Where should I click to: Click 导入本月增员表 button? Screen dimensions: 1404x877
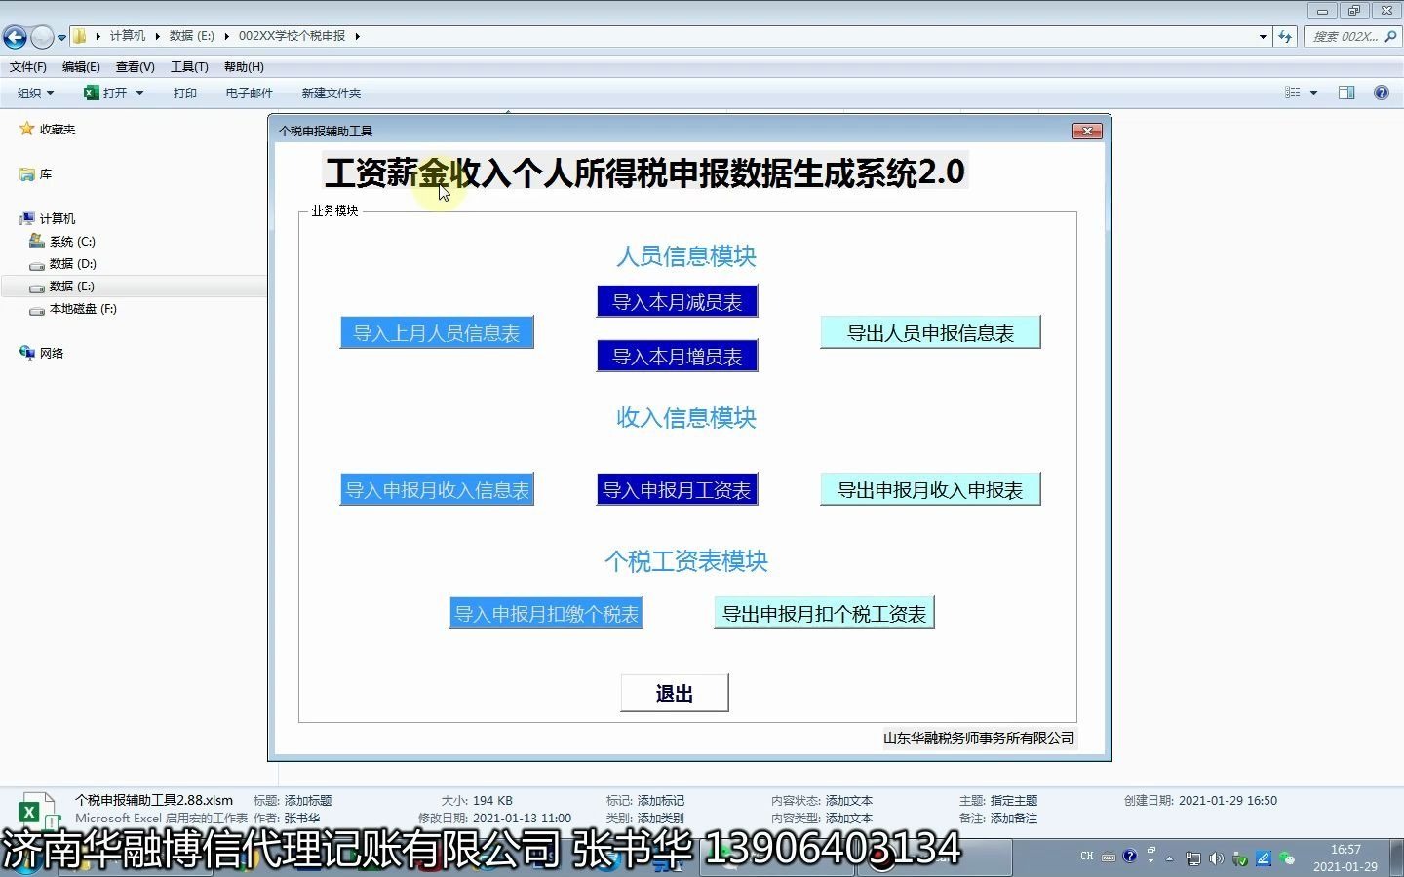[x=677, y=356]
